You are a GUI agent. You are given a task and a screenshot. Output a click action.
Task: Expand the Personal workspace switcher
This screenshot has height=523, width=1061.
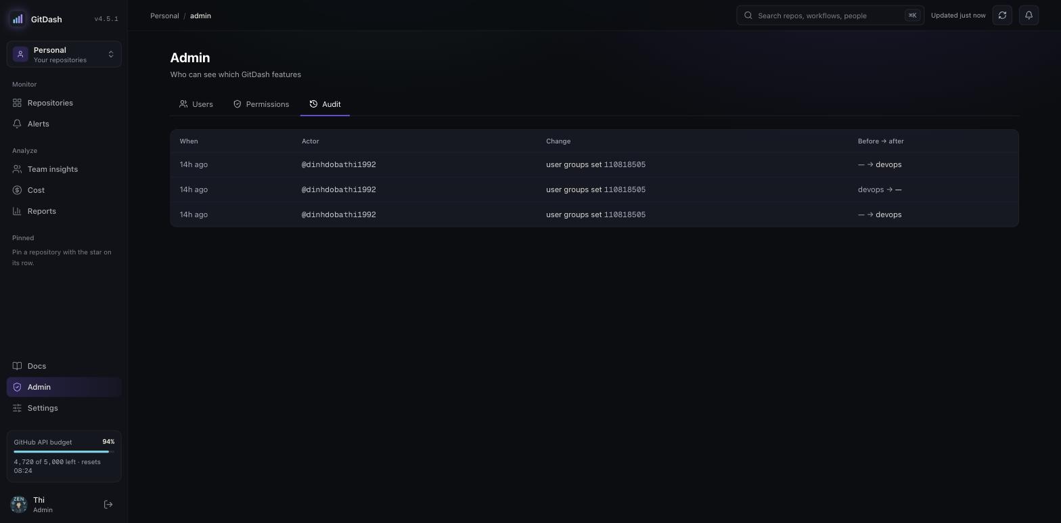(64, 54)
